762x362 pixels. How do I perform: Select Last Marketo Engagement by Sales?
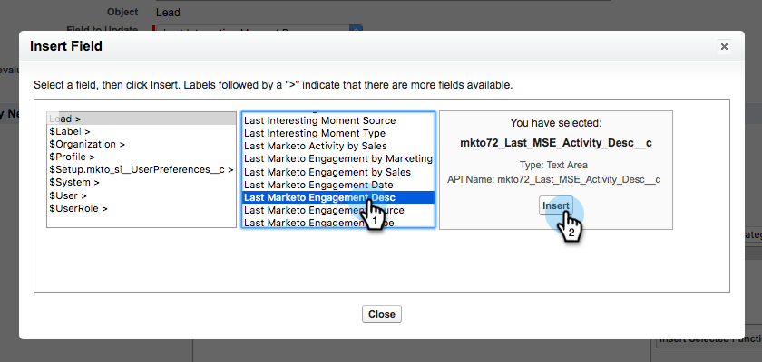click(338, 172)
